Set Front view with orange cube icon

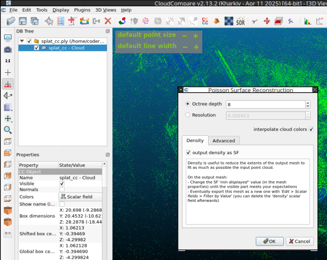coord(8,211)
